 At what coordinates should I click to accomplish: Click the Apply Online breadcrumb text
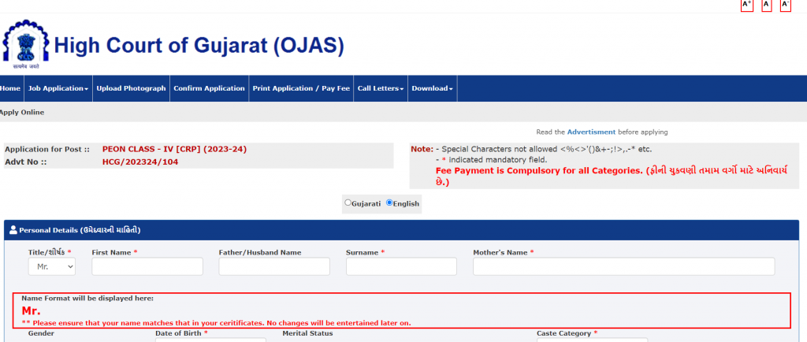tap(22, 112)
